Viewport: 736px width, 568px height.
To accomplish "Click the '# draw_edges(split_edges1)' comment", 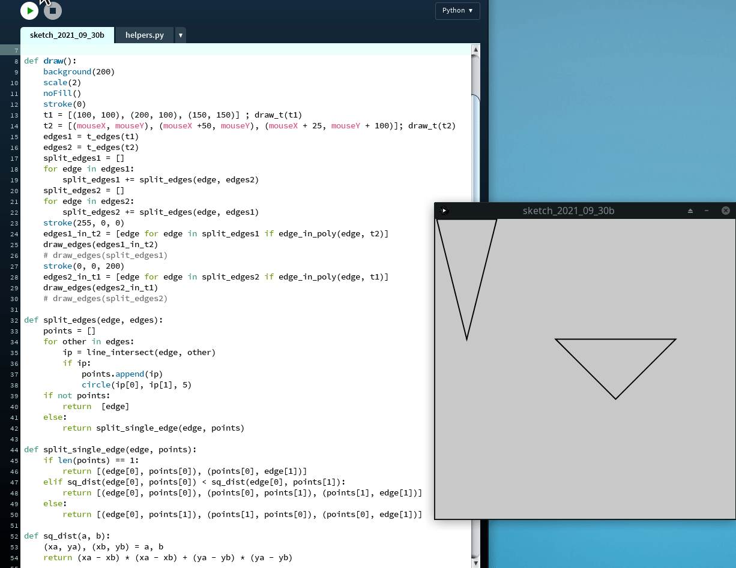I will tap(105, 255).
